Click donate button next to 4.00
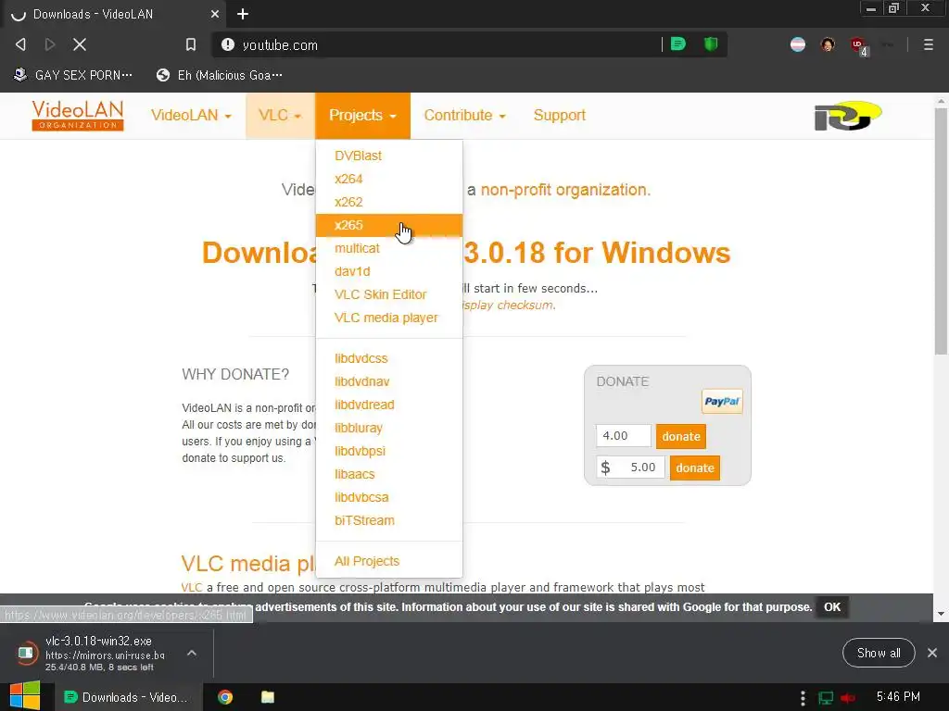Screen dimensions: 949x711 coord(681,437)
